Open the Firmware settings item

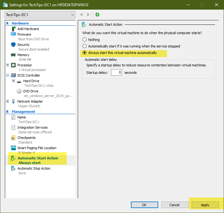coord(24,34)
